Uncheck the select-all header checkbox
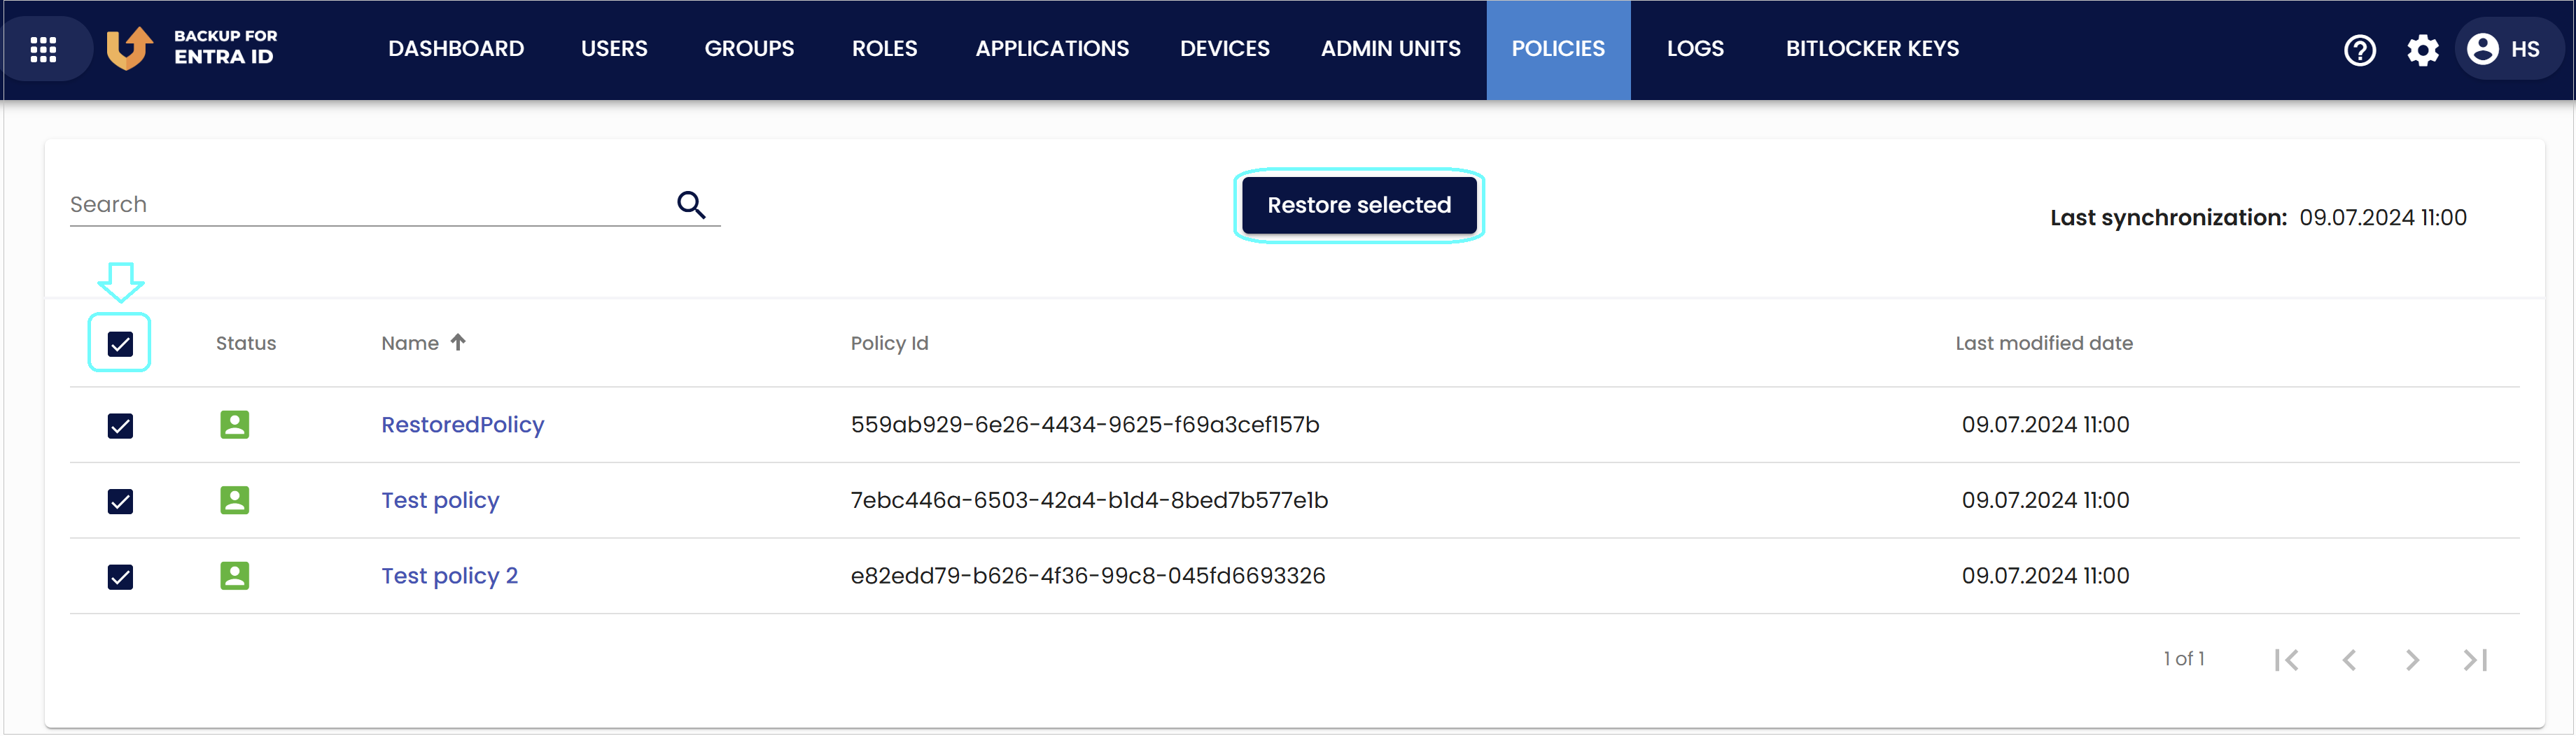 [x=120, y=344]
